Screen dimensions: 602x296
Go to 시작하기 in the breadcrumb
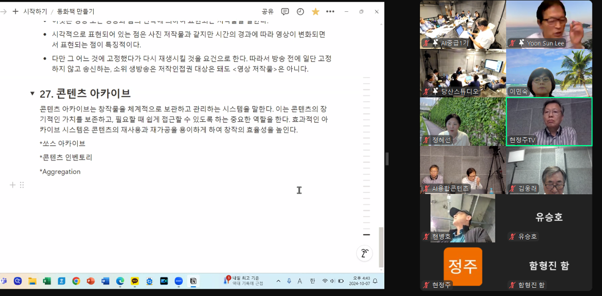coord(35,11)
